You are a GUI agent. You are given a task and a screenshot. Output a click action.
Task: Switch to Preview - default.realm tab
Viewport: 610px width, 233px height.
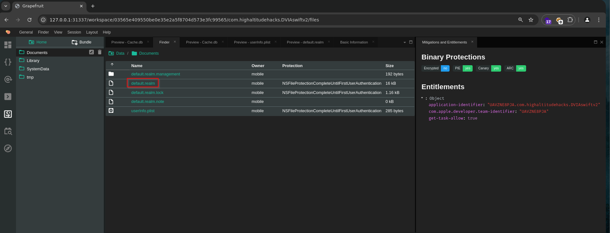click(305, 42)
